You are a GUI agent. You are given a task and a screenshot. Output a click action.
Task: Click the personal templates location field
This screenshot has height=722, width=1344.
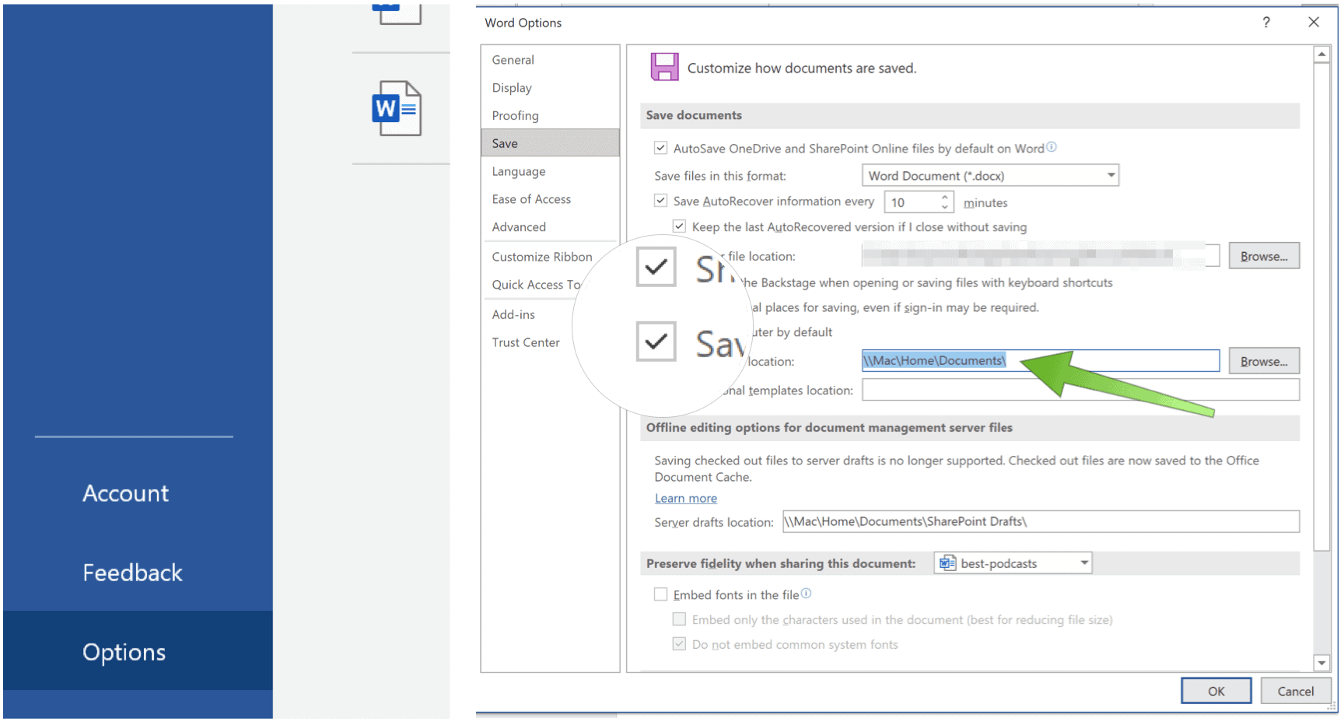click(1080, 390)
